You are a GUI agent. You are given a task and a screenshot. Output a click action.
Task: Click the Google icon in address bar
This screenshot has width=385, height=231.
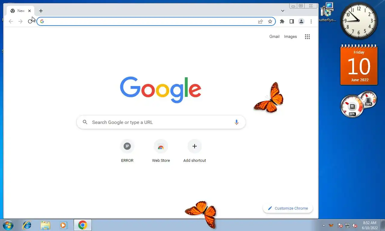coord(42,21)
